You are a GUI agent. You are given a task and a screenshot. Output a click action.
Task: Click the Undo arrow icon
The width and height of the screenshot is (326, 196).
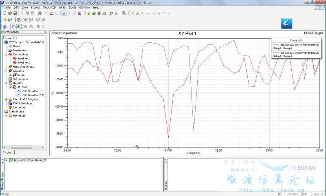(52, 13)
